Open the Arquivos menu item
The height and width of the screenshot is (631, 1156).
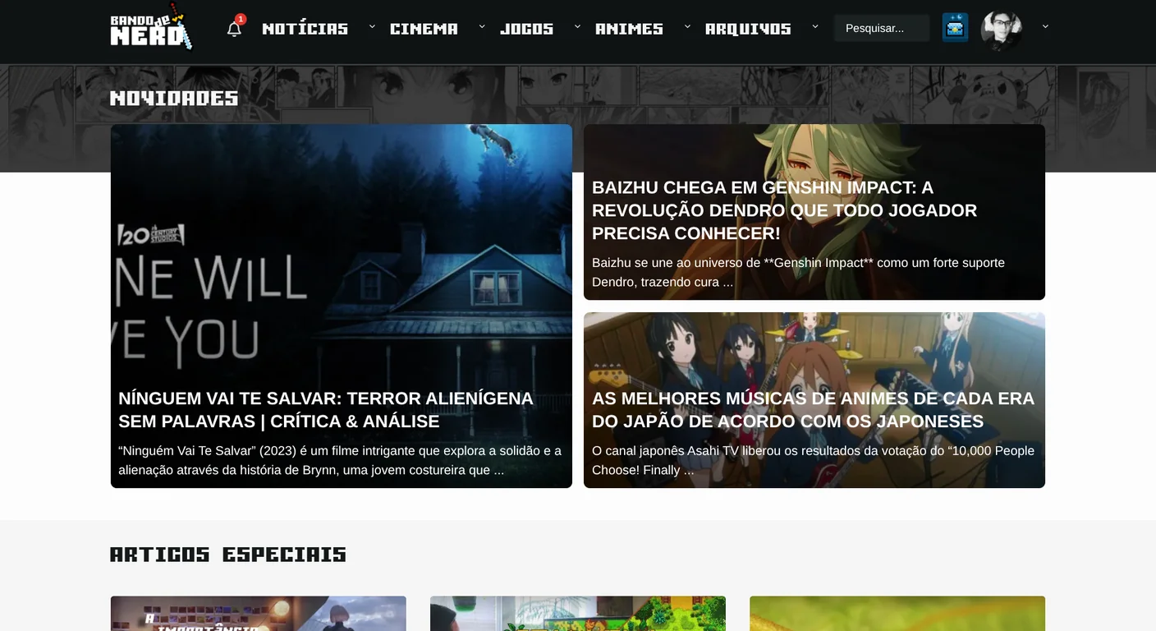click(748, 29)
